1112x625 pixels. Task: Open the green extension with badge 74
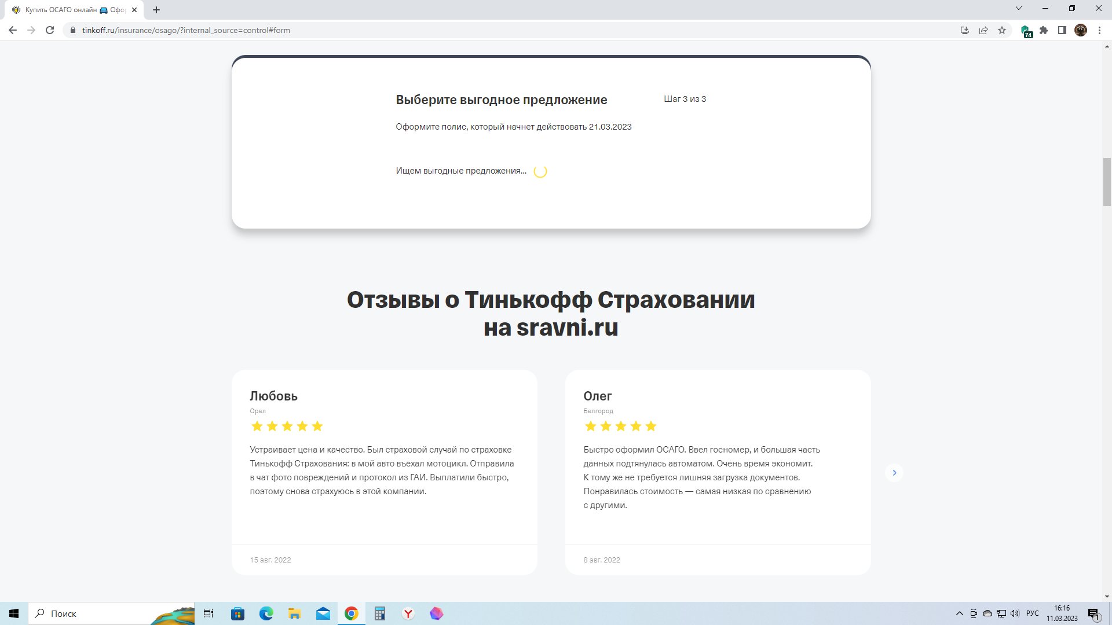[1026, 31]
